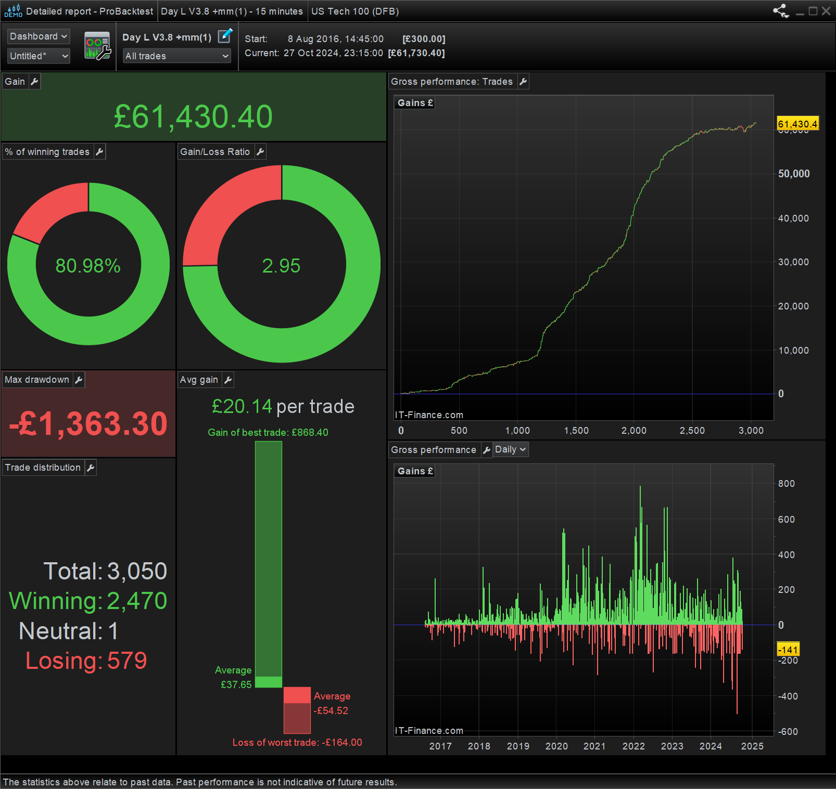Viewport: 836px width, 789px height.
Task: Click the 2.95 gain/loss ratio value
Action: (281, 266)
